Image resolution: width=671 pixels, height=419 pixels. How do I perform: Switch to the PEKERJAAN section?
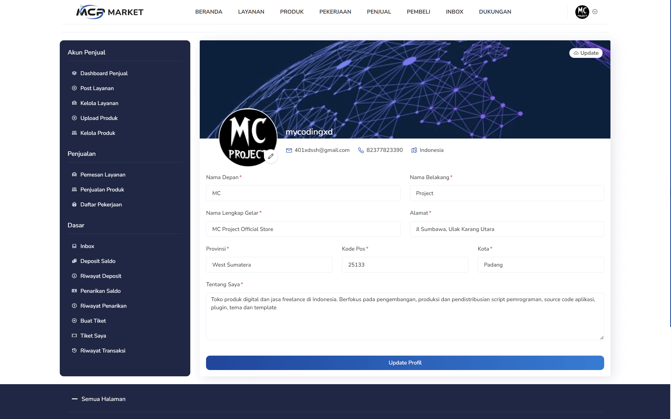point(335,12)
